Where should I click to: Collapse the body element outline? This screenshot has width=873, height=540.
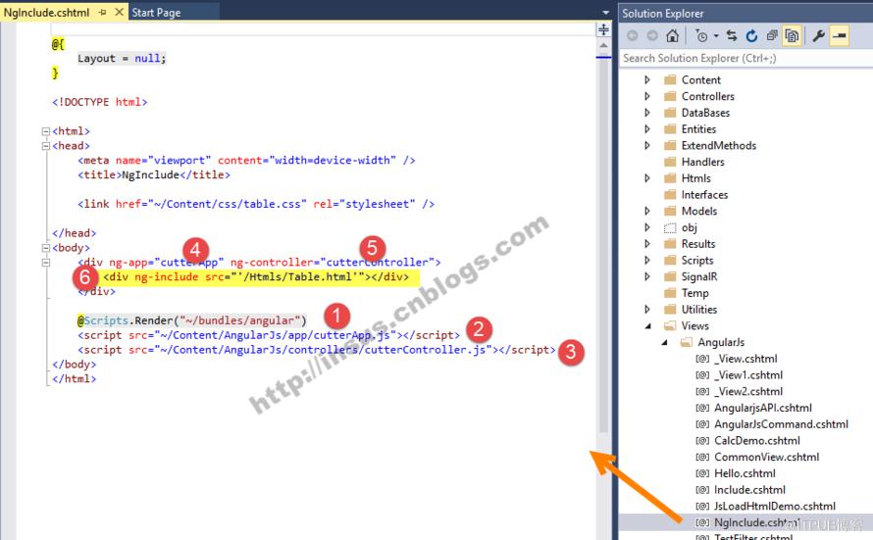(x=46, y=248)
